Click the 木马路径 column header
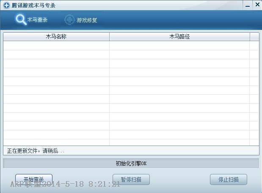Image resolution: width=262 pixels, height=193 pixels. point(179,36)
